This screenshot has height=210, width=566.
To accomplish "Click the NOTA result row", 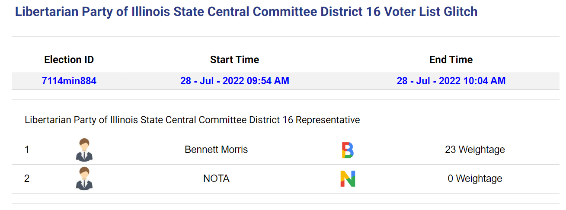I will point(285,179).
